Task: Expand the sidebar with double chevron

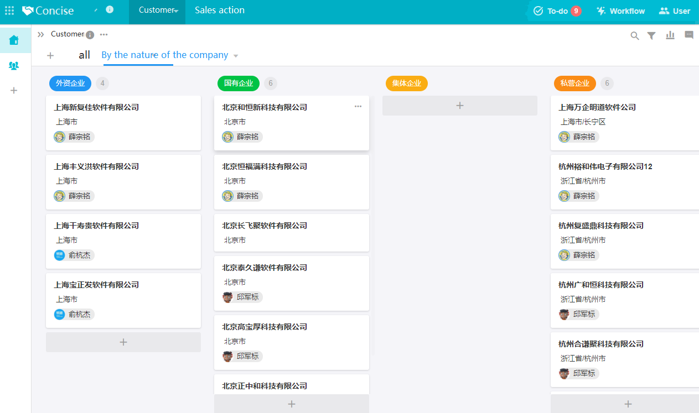Action: coord(40,34)
